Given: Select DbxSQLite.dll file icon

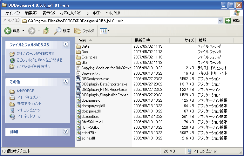Looking at the screenshot, I should [79, 122].
